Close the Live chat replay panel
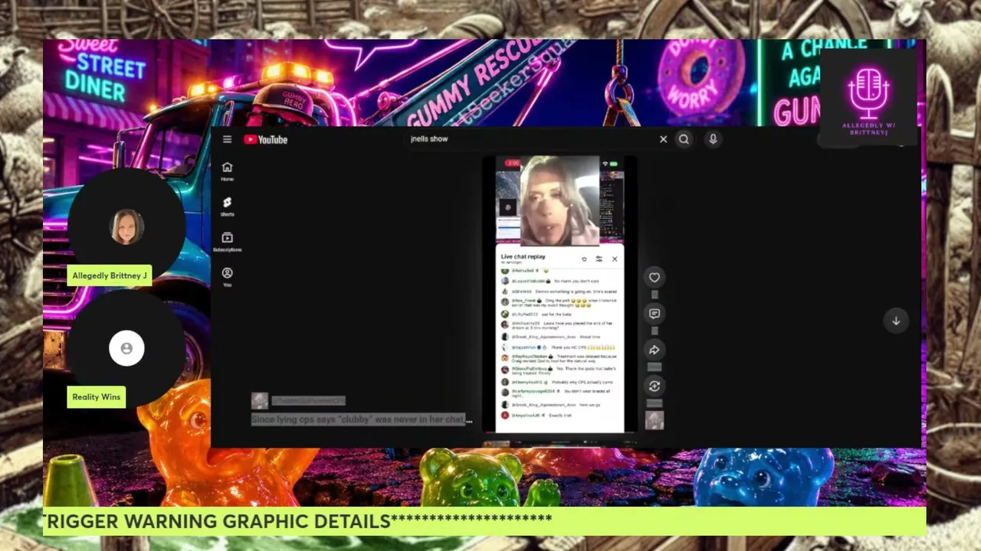The width and height of the screenshot is (981, 551). pos(615,259)
